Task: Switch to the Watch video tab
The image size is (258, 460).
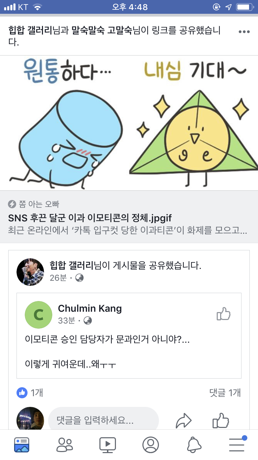Action: 108,444
